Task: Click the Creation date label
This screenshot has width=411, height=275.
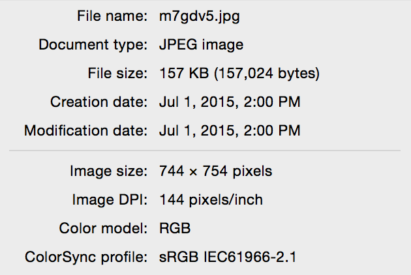Action: (x=99, y=102)
